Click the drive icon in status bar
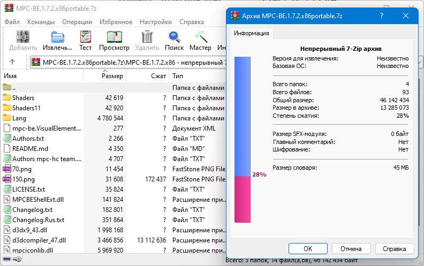Image resolution: width=424 pixels, height=266 pixels. point(7,259)
